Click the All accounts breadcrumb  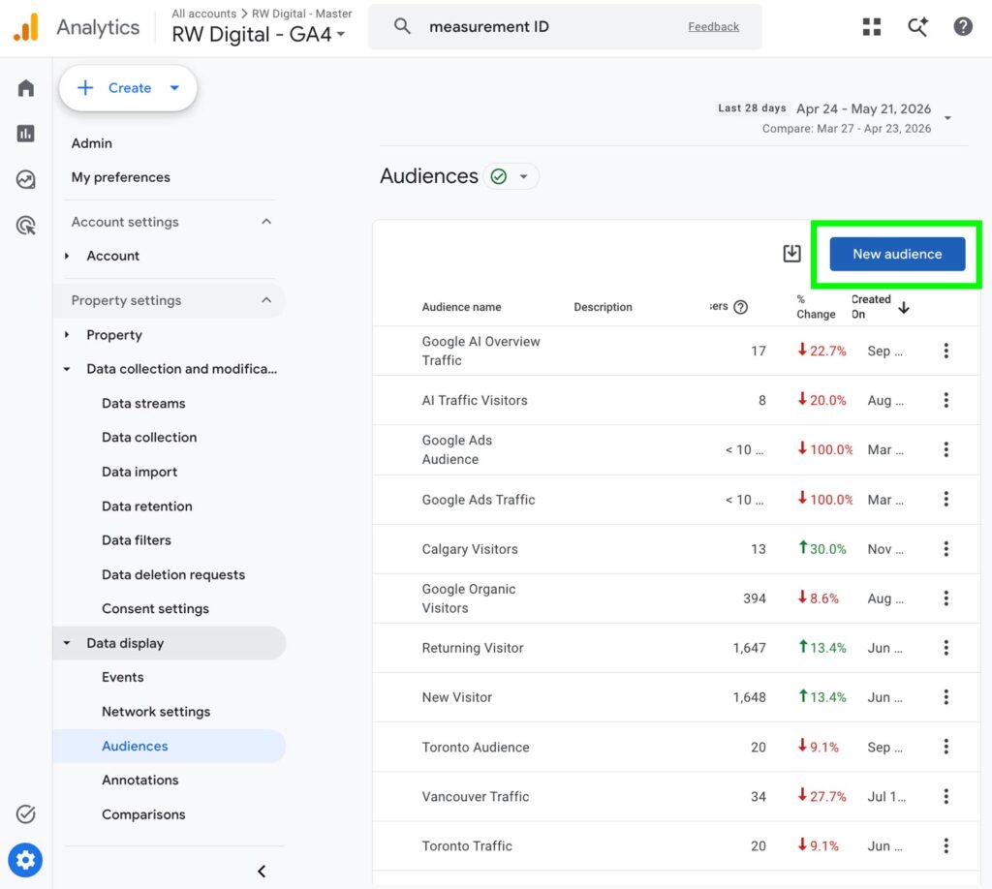(203, 14)
